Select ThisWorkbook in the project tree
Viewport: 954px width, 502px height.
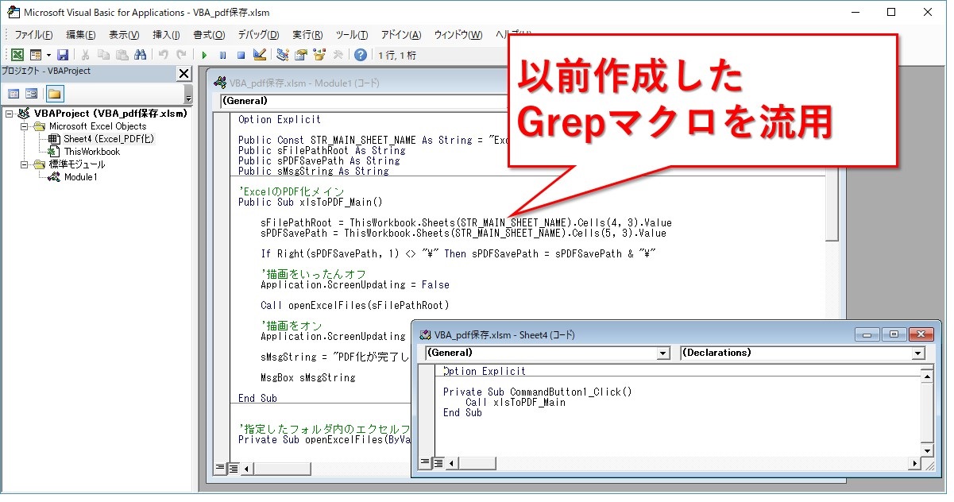pos(91,152)
